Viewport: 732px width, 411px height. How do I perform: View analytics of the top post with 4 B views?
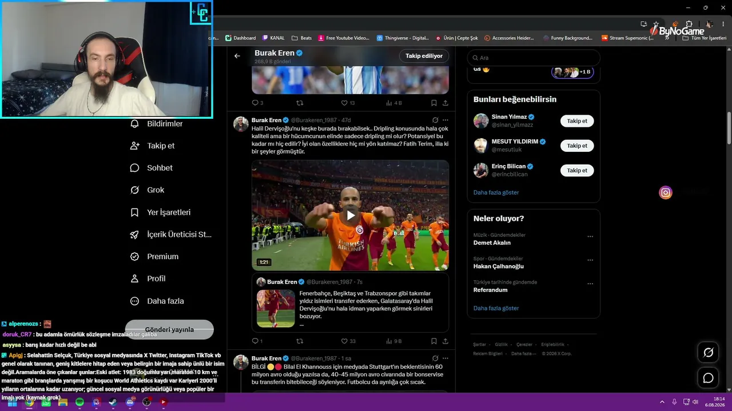click(389, 103)
